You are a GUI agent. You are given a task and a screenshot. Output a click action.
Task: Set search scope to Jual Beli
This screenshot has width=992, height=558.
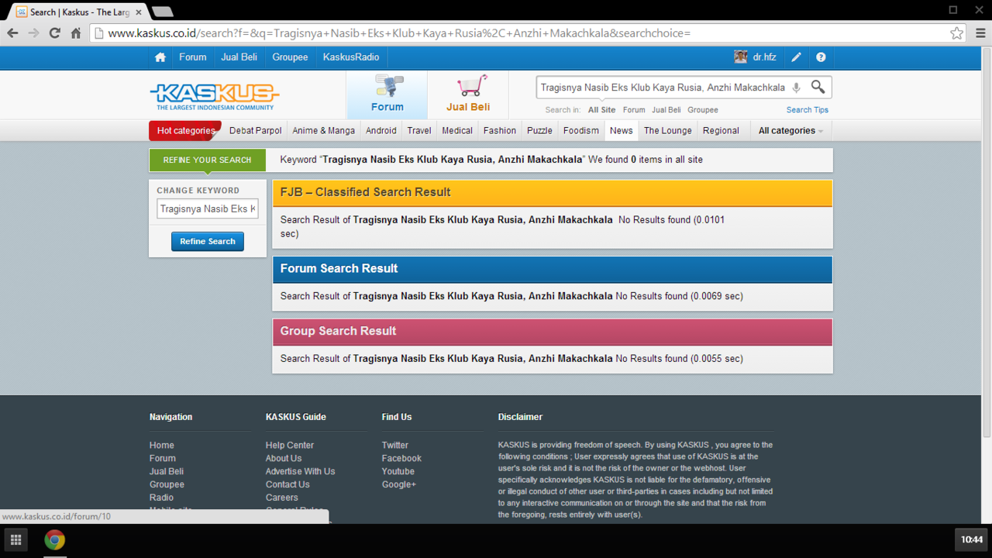coord(666,110)
